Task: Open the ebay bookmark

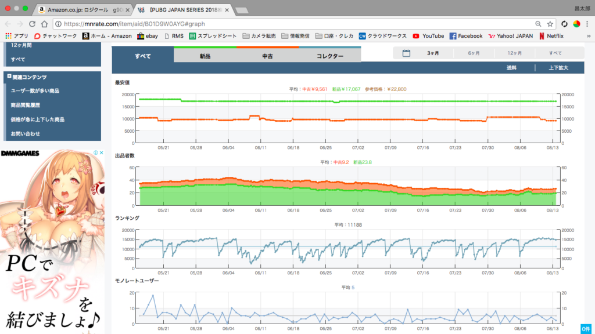Action: [x=148, y=36]
